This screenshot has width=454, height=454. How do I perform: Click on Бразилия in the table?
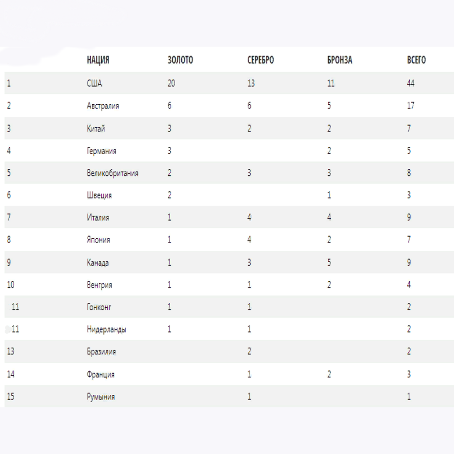point(101,351)
